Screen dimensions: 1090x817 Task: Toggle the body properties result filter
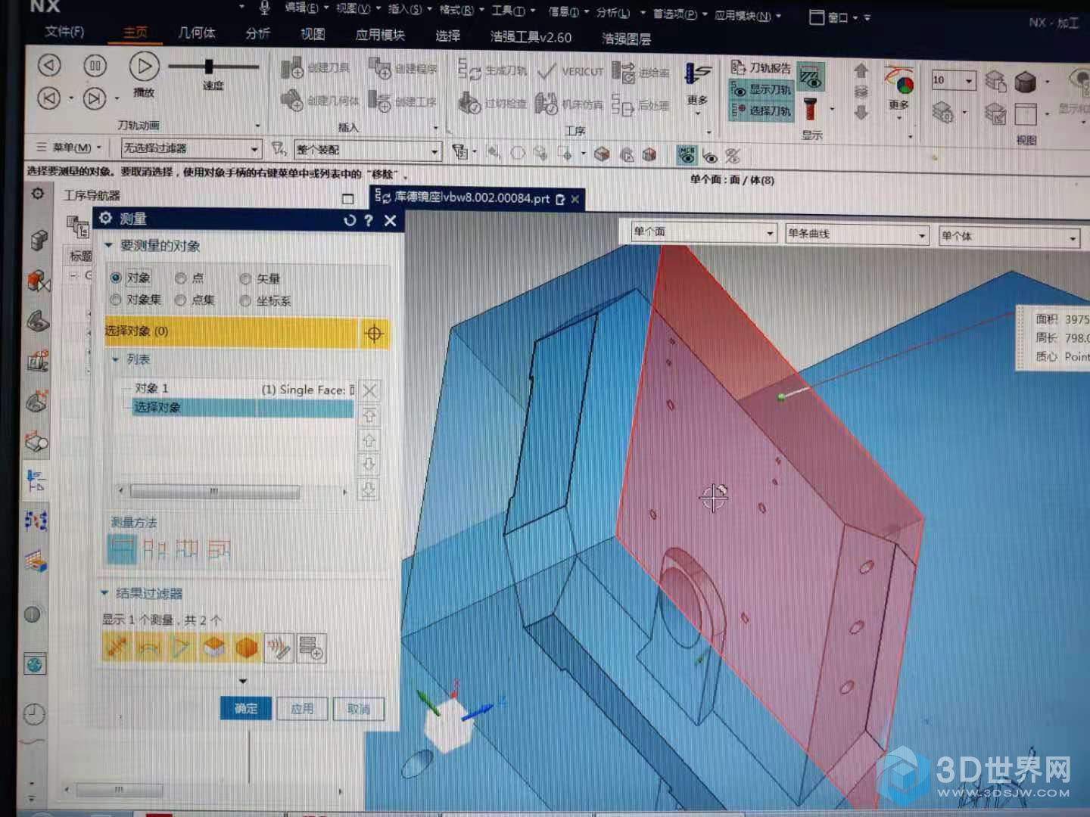click(246, 648)
